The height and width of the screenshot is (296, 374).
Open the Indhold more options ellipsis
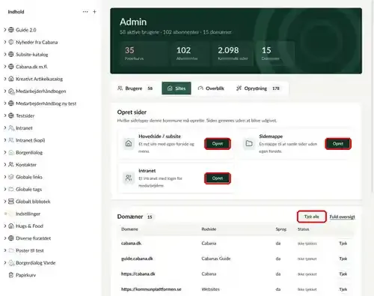[85, 12]
